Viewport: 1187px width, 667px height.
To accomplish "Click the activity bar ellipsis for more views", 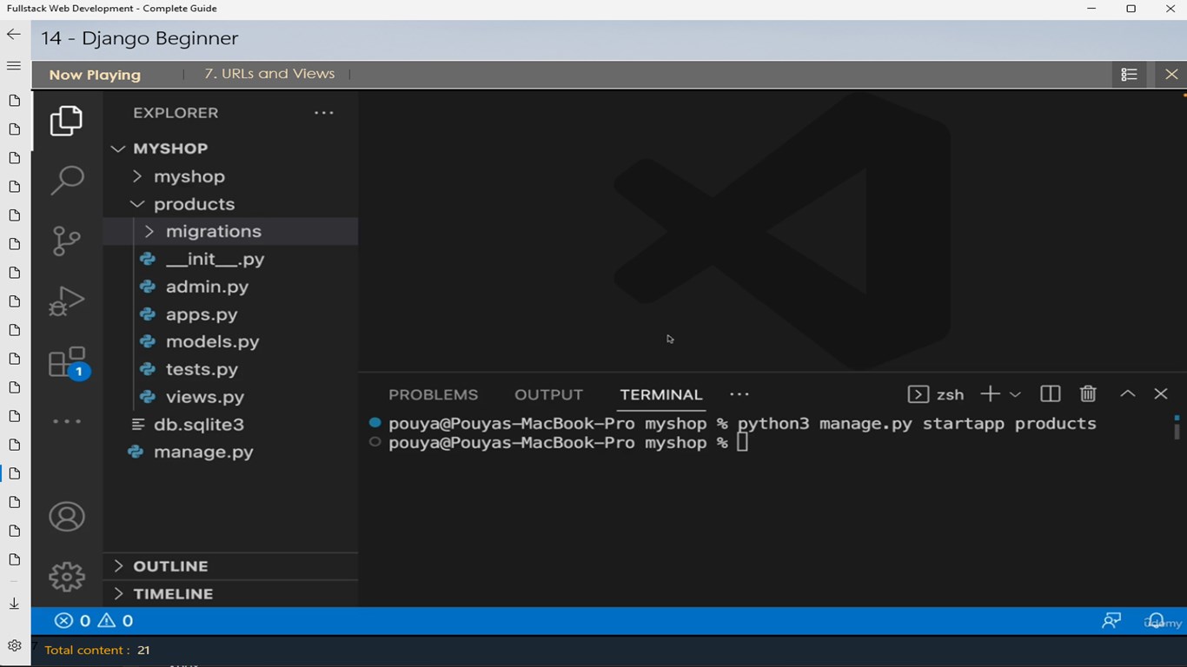I will pyautogui.click(x=67, y=421).
